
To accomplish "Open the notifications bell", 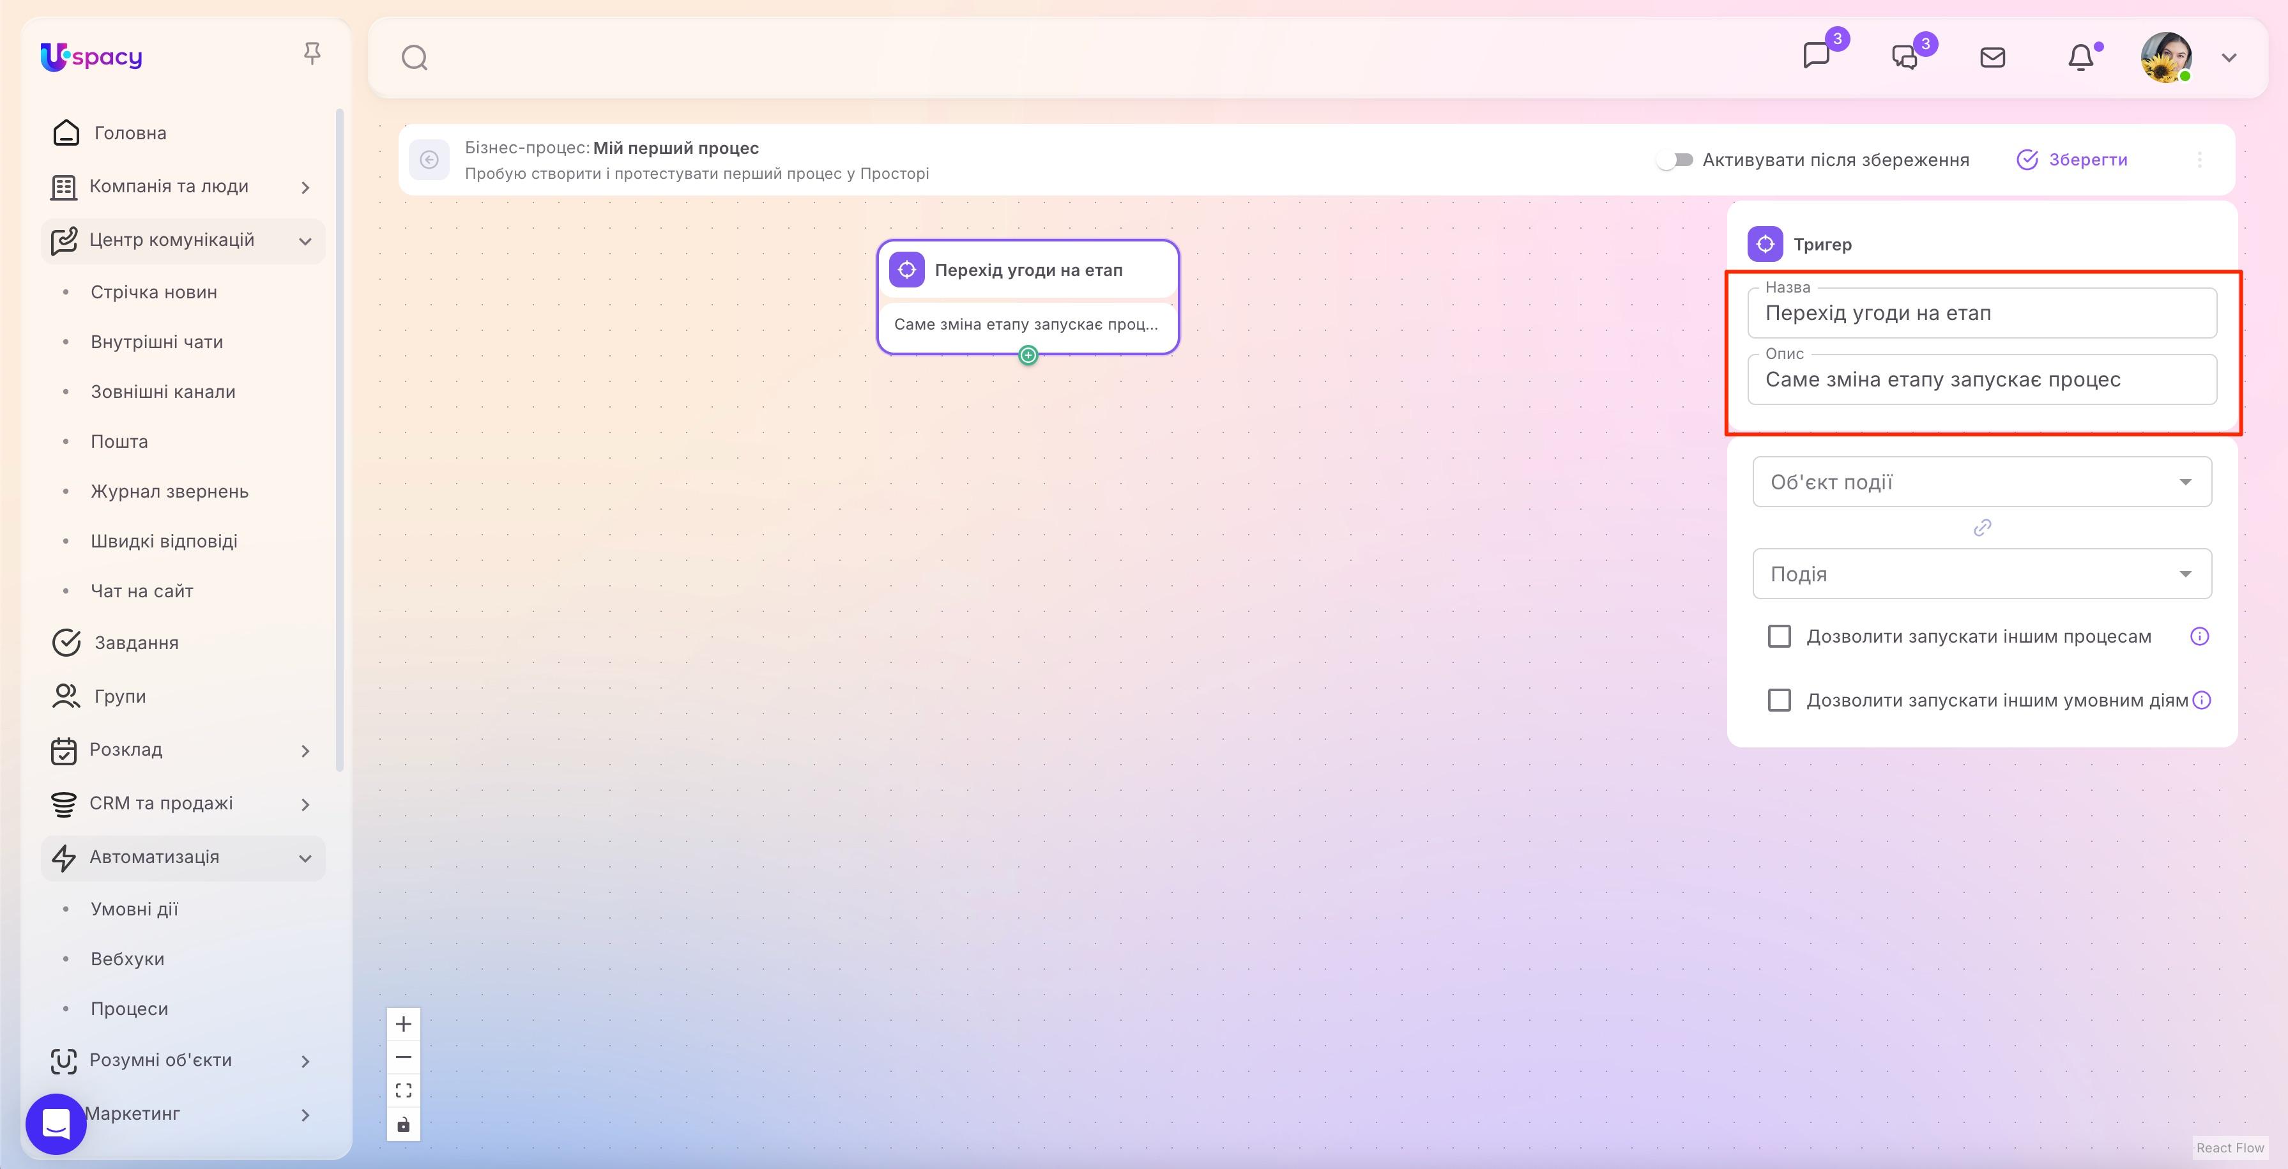I will [x=2081, y=57].
